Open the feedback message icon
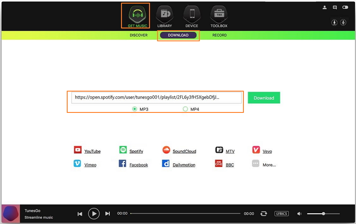The image size is (356, 224). [x=335, y=8]
